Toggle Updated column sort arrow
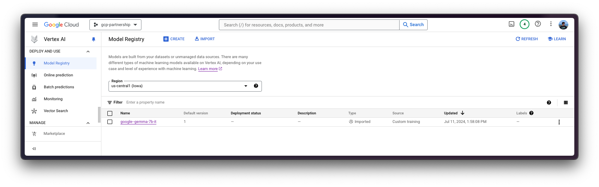The width and height of the screenshot is (599, 187). click(462, 113)
